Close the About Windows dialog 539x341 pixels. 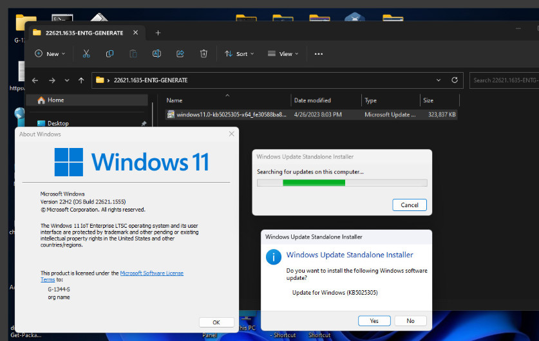pos(232,134)
